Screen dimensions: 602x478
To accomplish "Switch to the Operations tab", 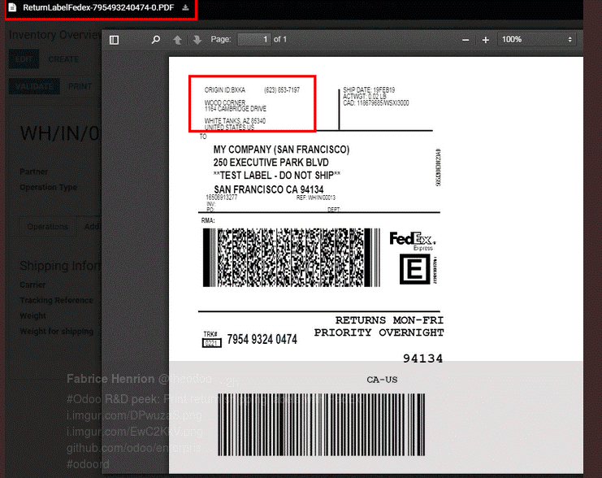I will (x=47, y=227).
